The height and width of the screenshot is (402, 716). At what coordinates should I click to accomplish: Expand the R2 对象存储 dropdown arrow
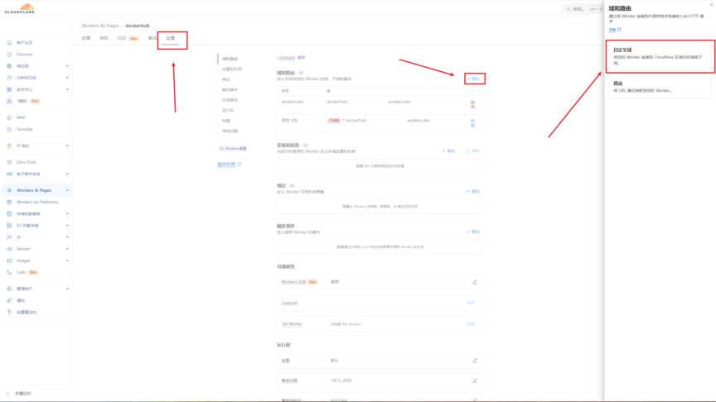pyautogui.click(x=67, y=226)
